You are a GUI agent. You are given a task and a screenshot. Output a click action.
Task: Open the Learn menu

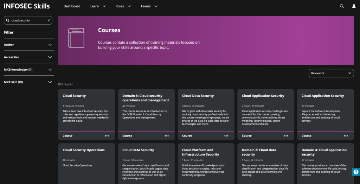(98, 6)
